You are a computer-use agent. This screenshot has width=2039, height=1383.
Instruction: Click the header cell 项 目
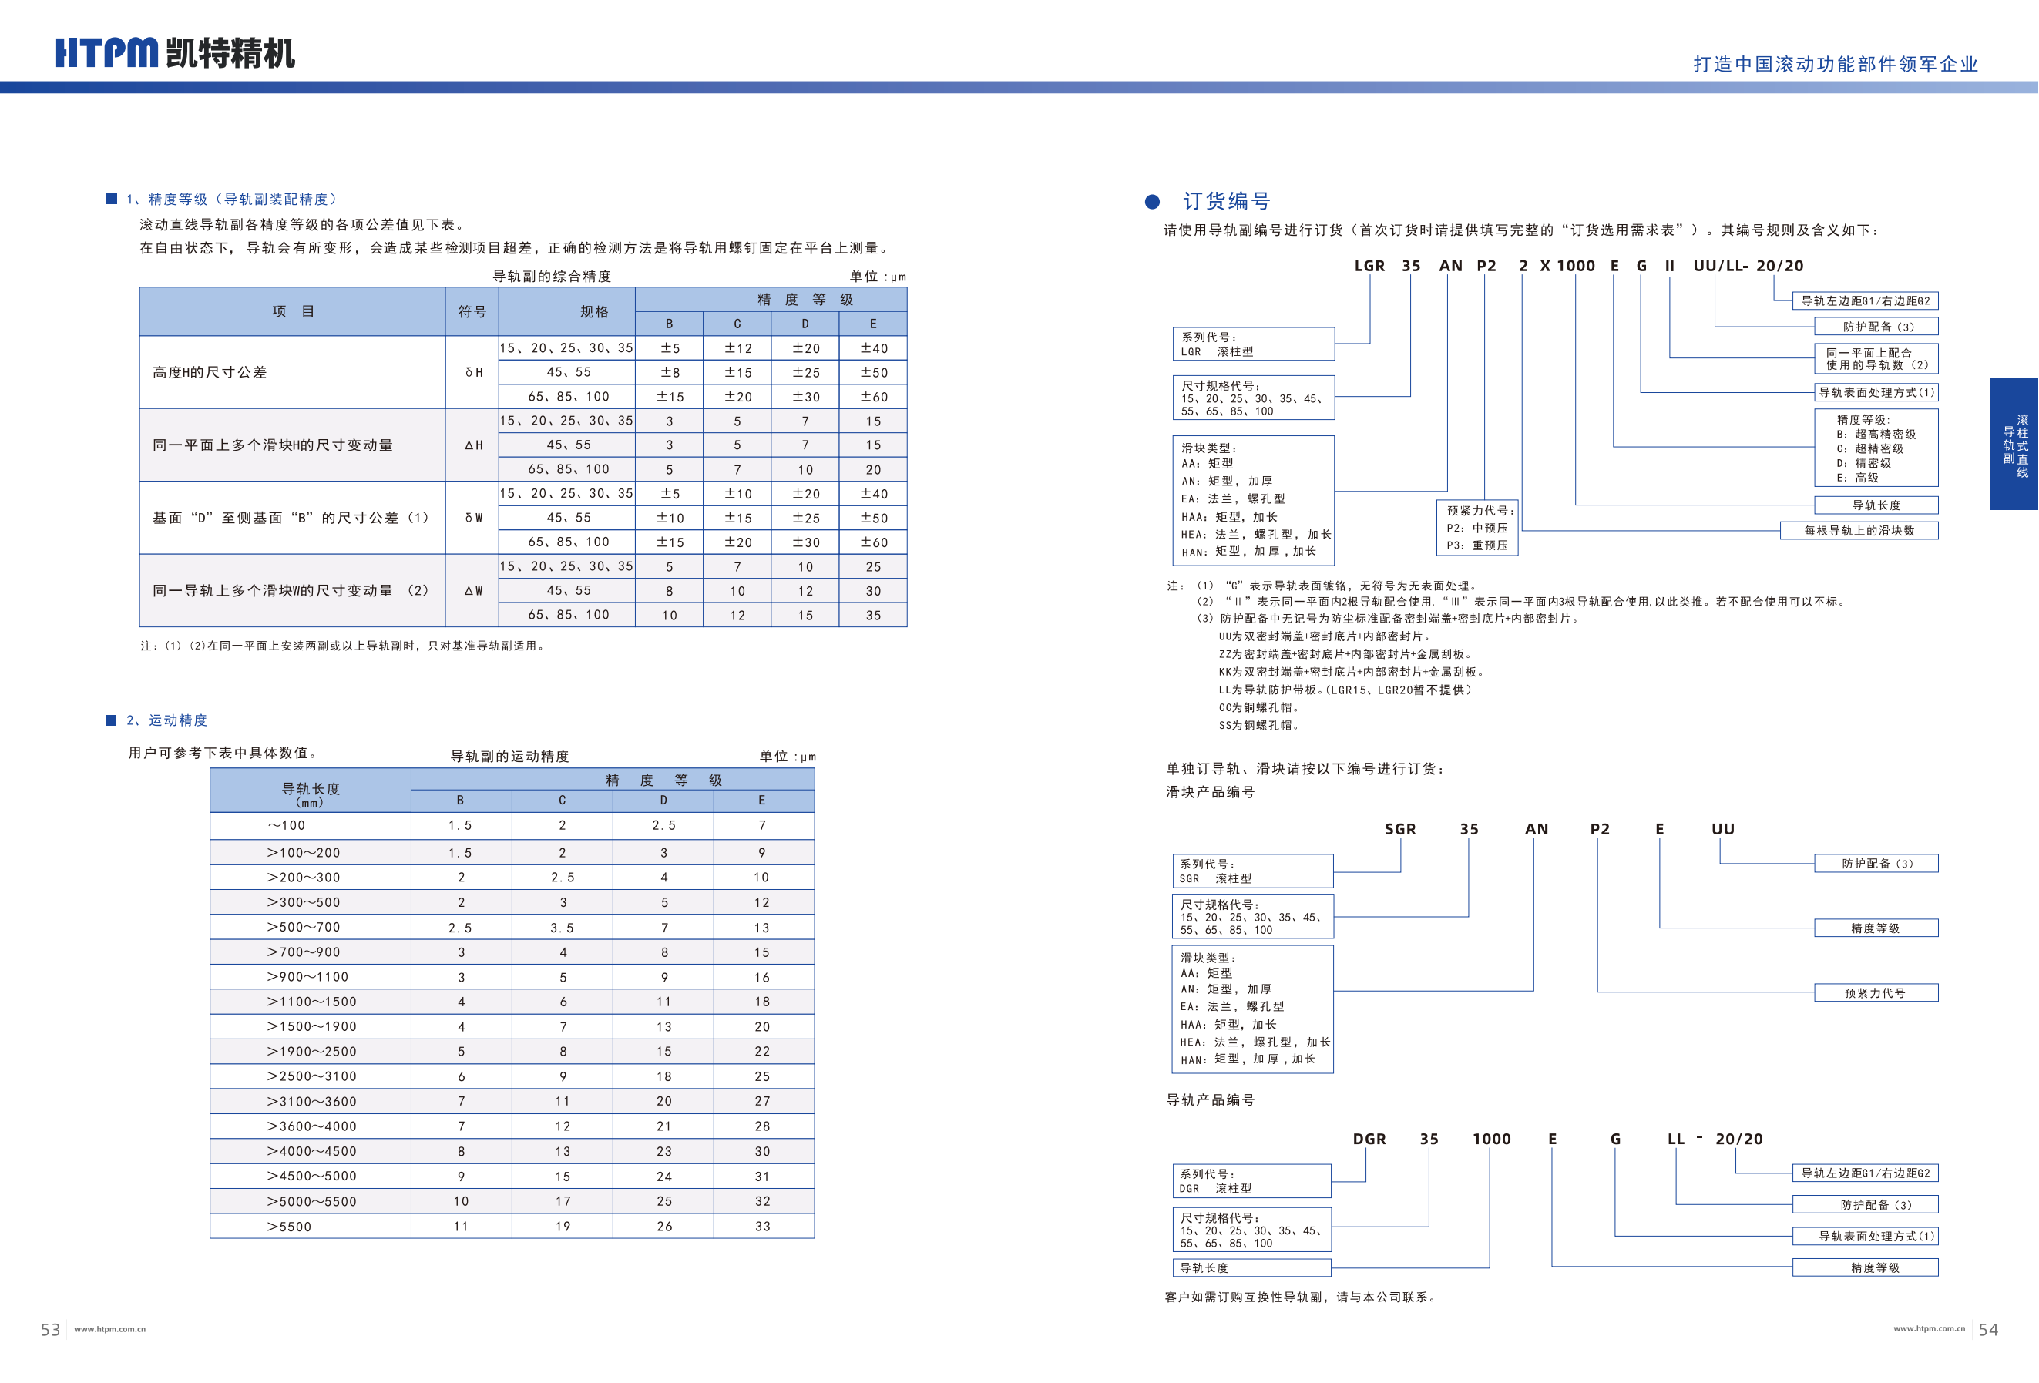(x=292, y=311)
